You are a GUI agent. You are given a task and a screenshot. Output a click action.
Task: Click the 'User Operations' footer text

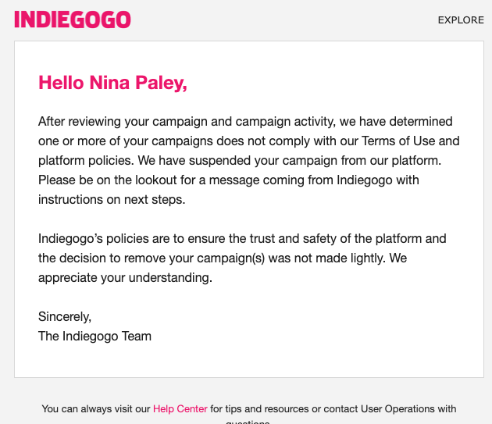398,408
